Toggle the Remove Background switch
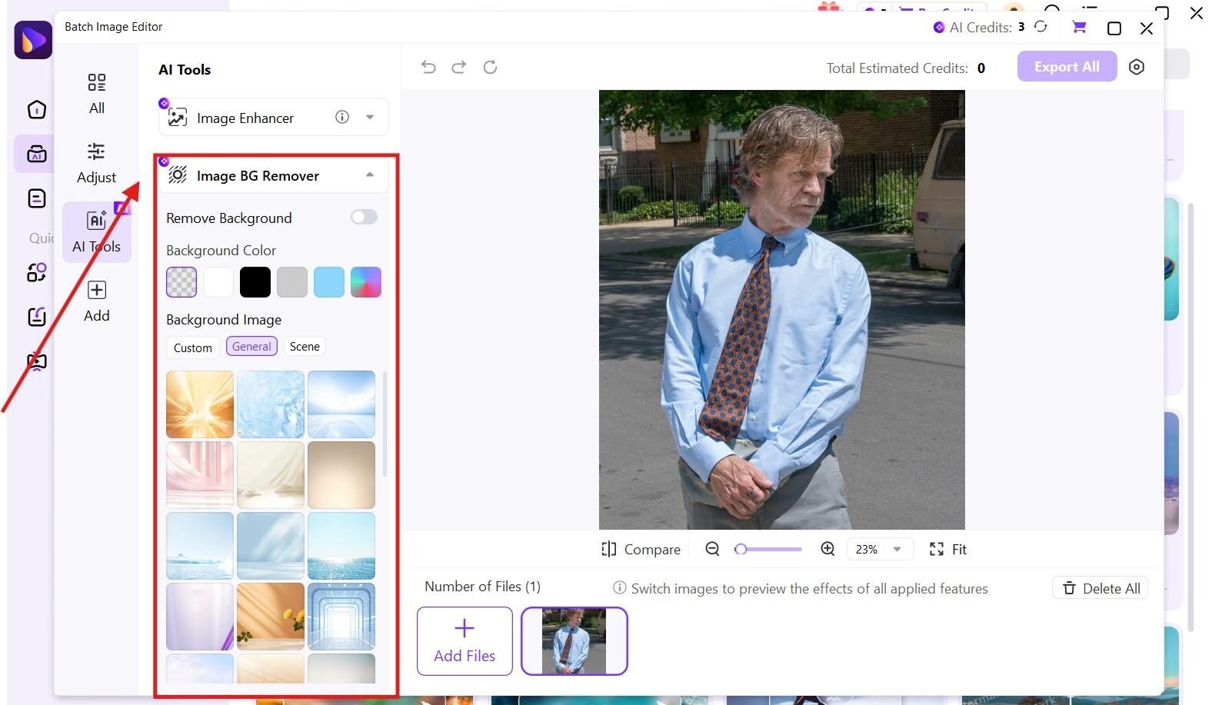The height and width of the screenshot is (705, 1212). (364, 217)
